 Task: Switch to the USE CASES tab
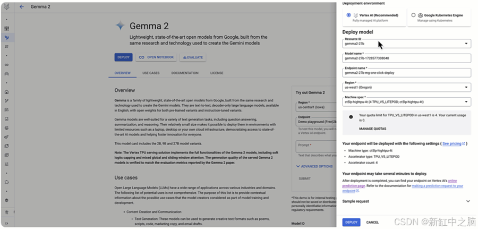click(151, 73)
